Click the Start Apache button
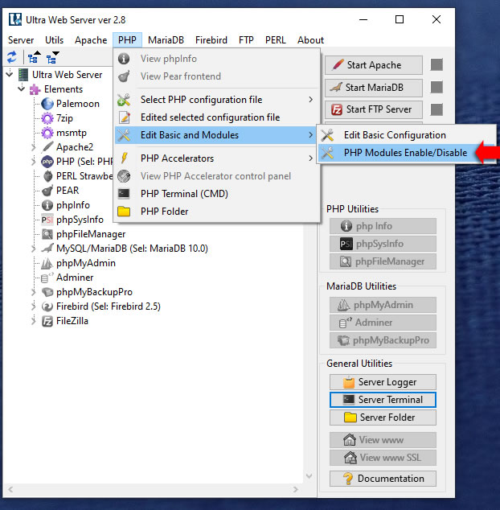 click(x=374, y=64)
